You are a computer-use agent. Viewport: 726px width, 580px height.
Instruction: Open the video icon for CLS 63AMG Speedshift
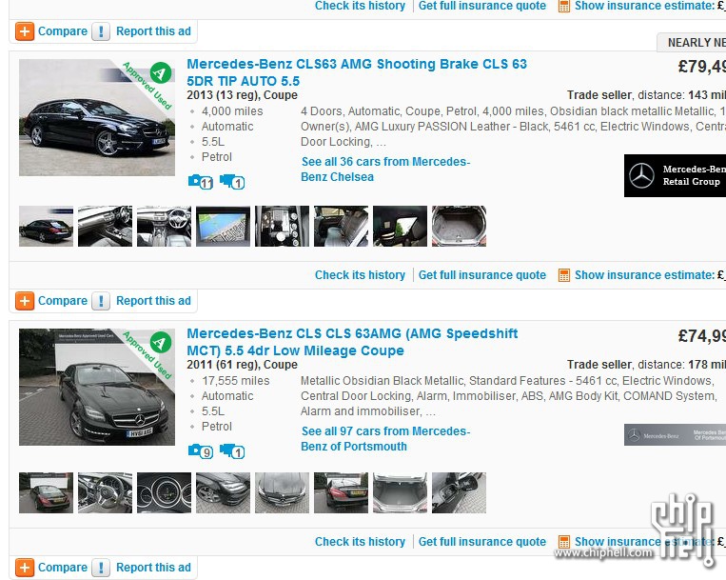[x=232, y=451]
